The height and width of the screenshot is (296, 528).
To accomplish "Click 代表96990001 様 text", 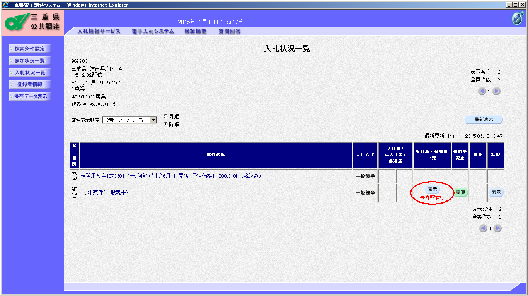I will click(x=94, y=104).
